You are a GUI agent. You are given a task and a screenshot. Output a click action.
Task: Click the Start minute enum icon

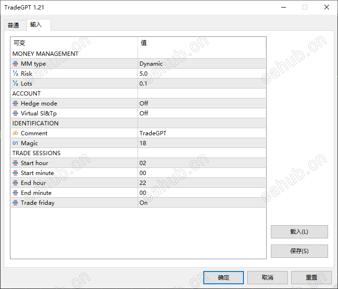[x=15, y=173]
